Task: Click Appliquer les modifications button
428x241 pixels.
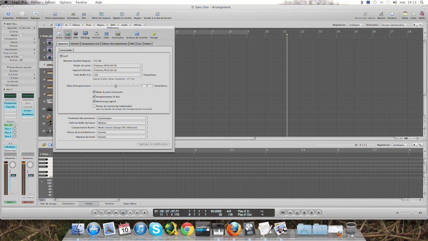Action: 154,144
